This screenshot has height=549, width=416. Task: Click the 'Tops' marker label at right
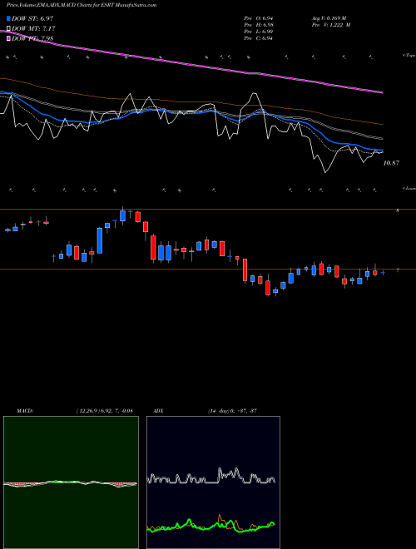click(x=409, y=56)
